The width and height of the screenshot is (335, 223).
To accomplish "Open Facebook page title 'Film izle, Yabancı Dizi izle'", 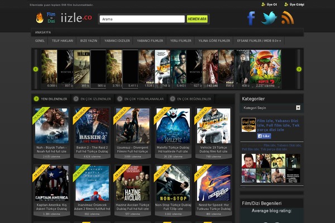I will [278, 125].
